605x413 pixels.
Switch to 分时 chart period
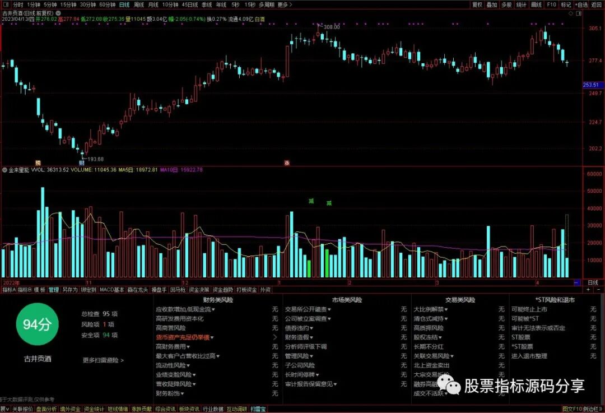click(x=18, y=4)
